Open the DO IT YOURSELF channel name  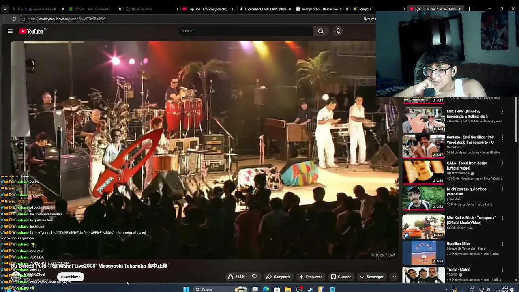pos(458,173)
